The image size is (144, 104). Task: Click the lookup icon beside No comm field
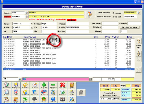point(139,13)
